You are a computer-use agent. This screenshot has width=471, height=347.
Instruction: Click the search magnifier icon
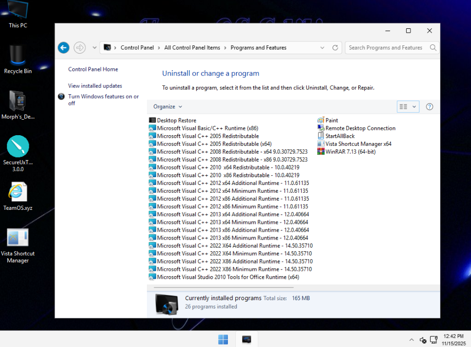pos(433,47)
